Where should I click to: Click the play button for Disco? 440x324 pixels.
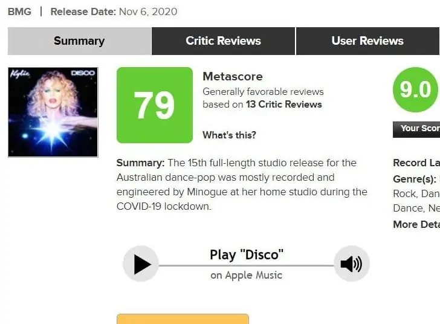(141, 264)
